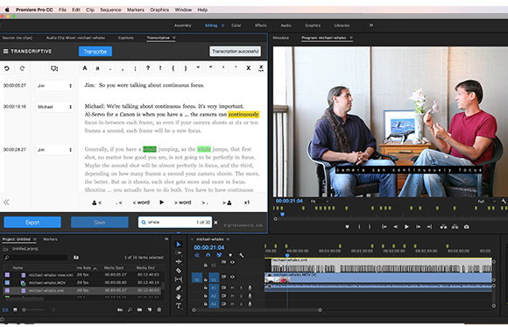508x327 pixels.
Task: Collapse Transcriptive sidebar double chevron
Action: click(x=6, y=203)
